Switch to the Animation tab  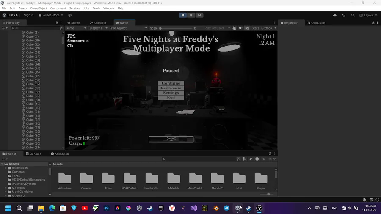(60, 154)
